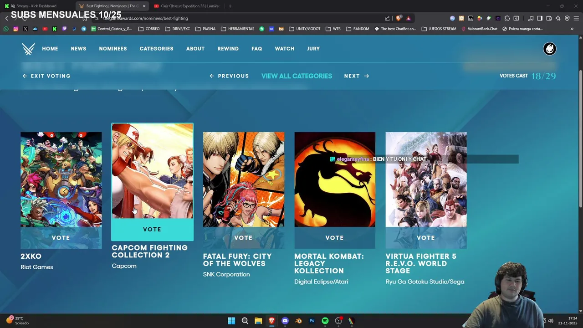Click the Mortal Kombat dragon logo artwork
The height and width of the screenshot is (328, 583).
click(x=335, y=179)
